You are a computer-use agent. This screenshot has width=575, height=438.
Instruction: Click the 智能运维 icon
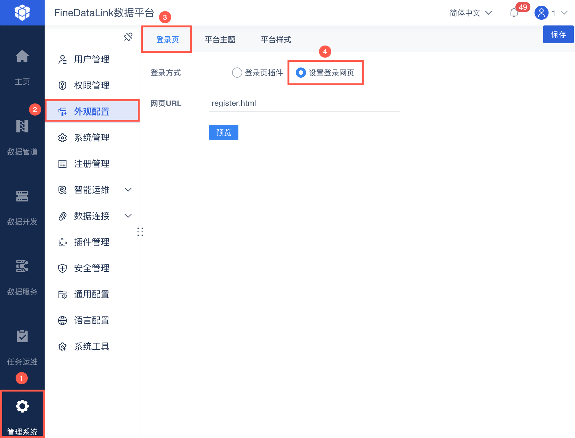click(62, 190)
